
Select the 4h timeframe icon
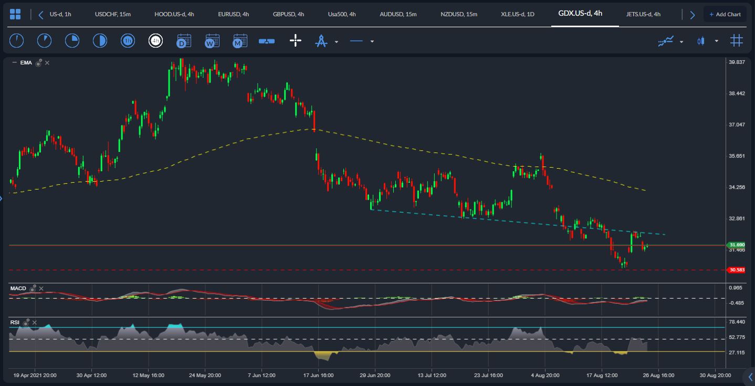[155, 41]
